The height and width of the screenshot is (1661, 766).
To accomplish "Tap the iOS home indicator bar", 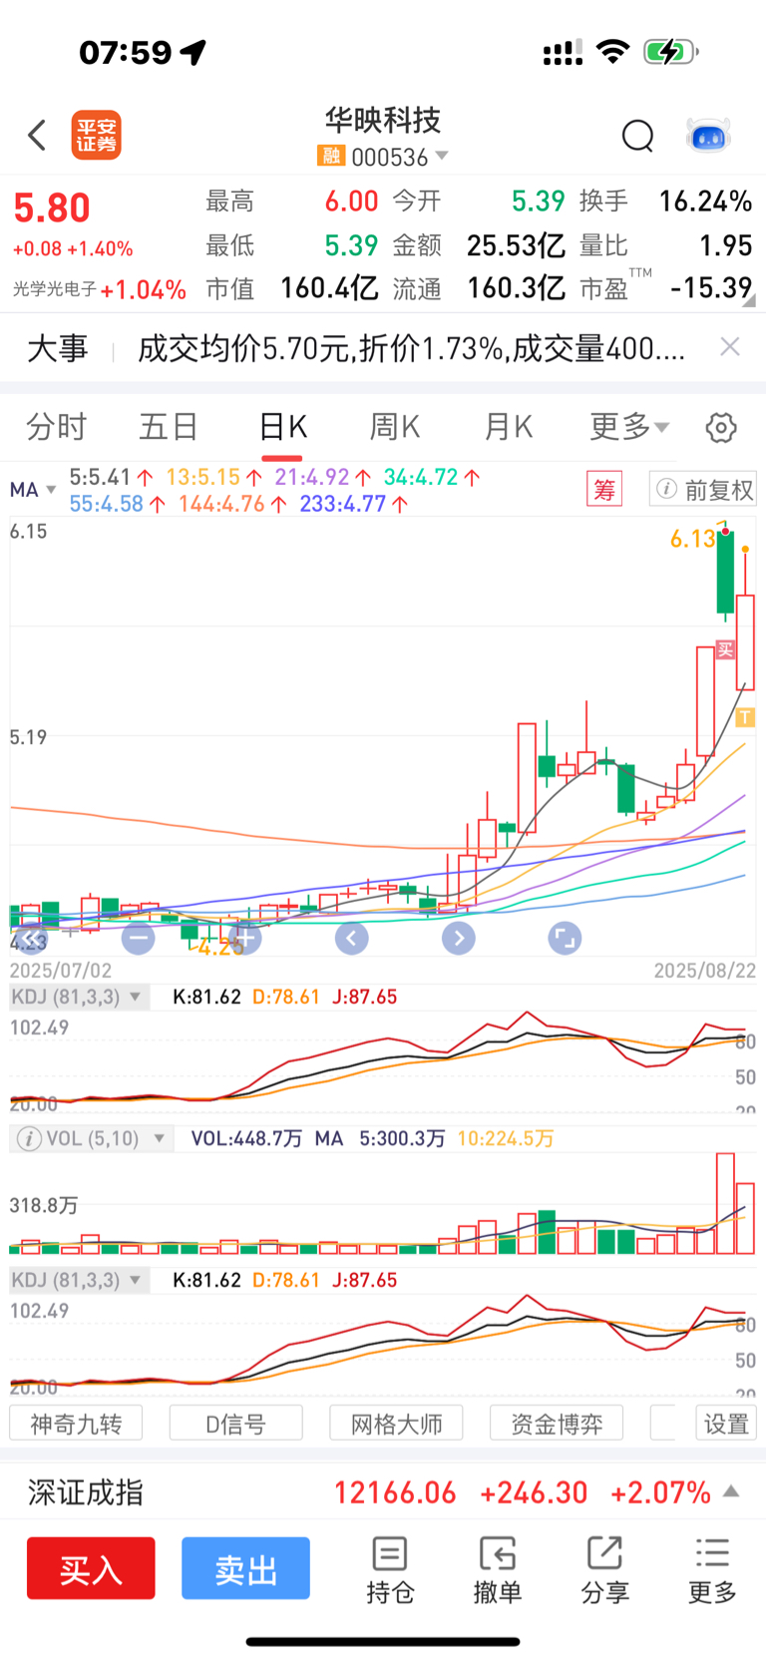I will pyautogui.click(x=383, y=1641).
